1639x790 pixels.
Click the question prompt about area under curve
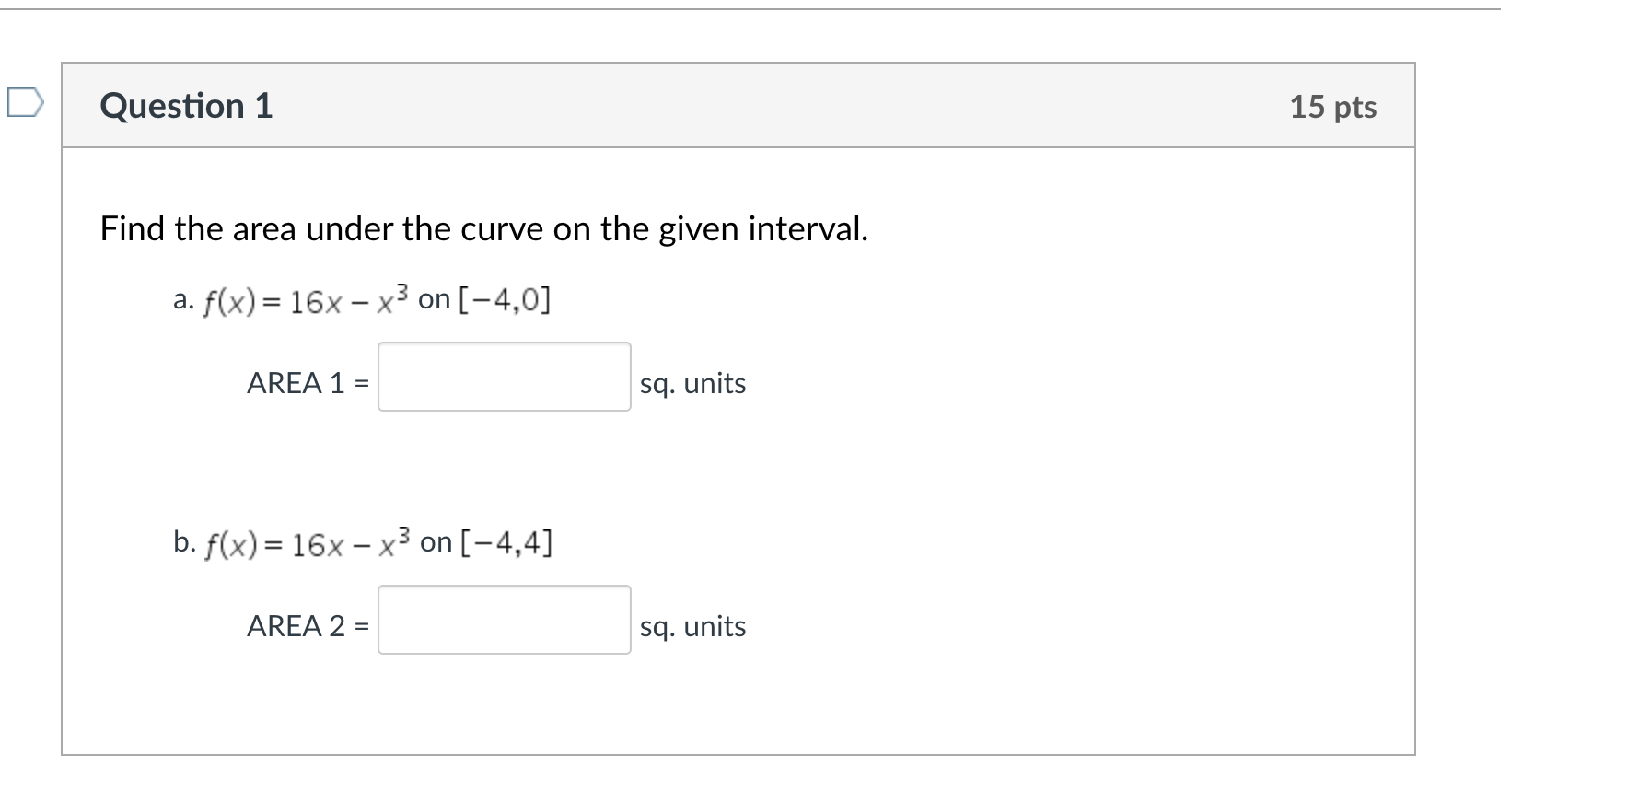[x=483, y=228]
